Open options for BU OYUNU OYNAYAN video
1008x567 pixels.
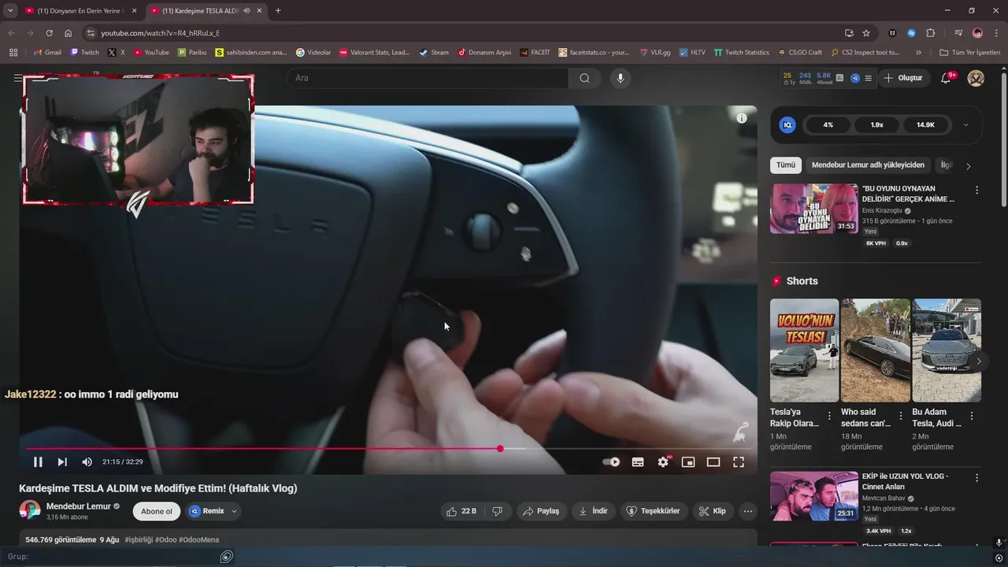point(976,191)
